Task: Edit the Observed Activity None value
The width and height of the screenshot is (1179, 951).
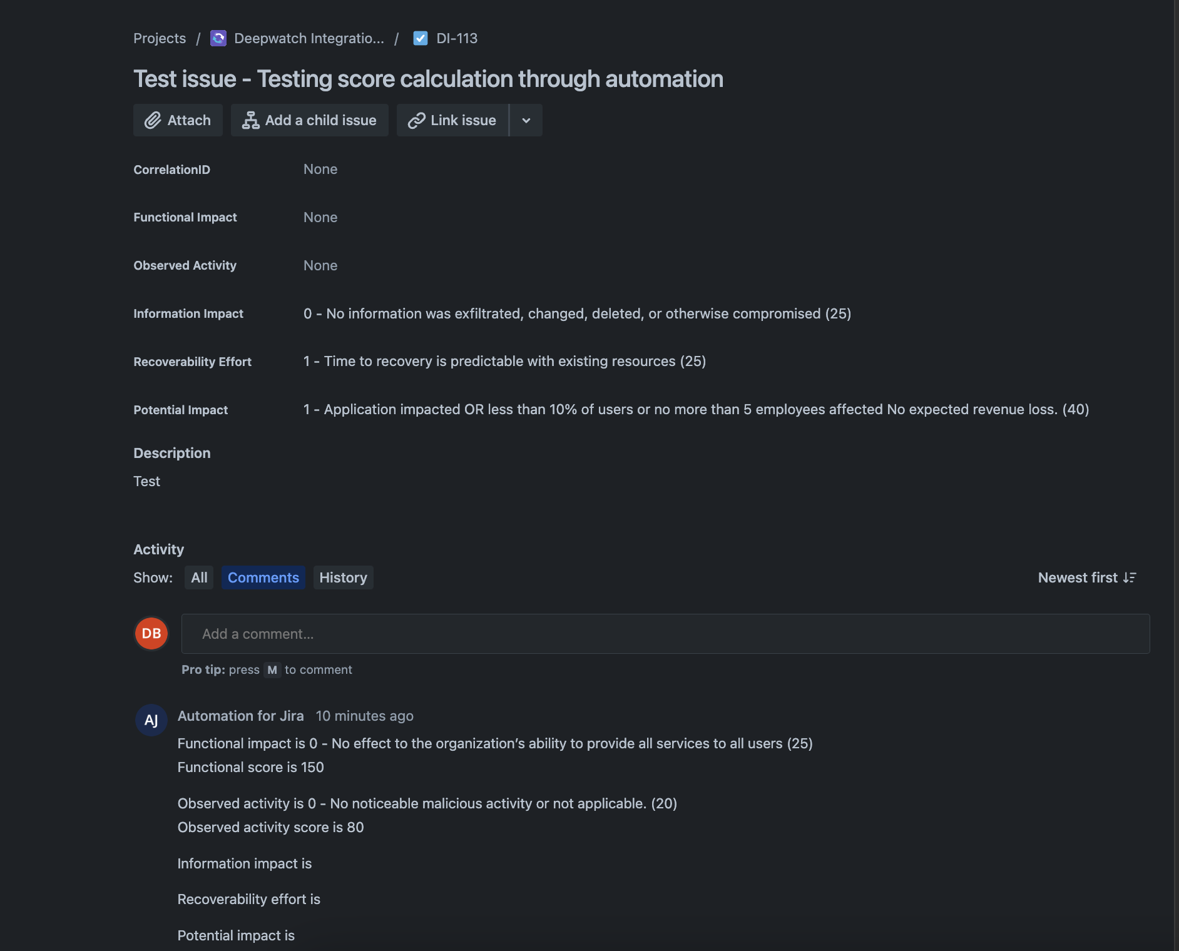Action: point(320,265)
